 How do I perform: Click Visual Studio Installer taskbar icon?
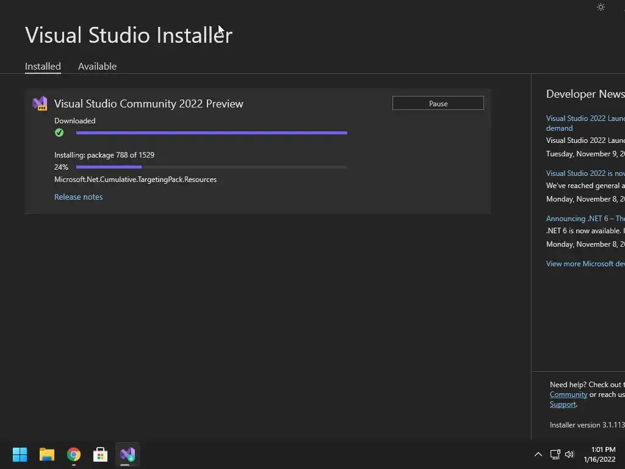[x=127, y=454]
